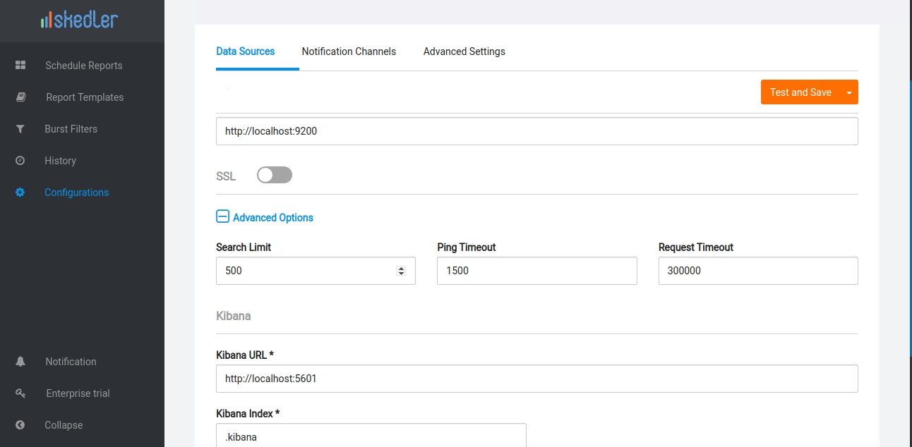This screenshot has height=447, width=912.
Task: Click the History clock icon
Action: tap(20, 161)
